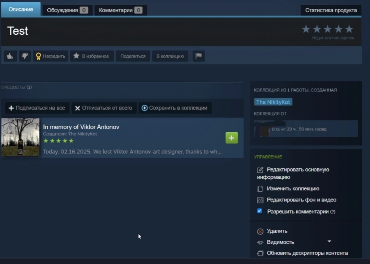
Task: Click the Видимость label to open the visibility menu
Action: 280,242
